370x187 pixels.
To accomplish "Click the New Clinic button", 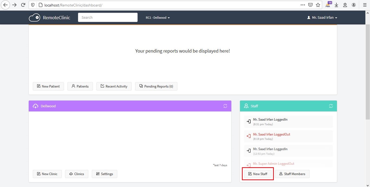I will (47, 174).
